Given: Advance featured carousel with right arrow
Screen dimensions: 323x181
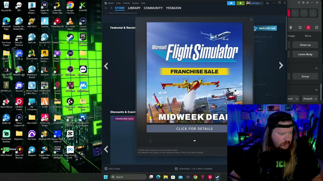Looking at the screenshot, I should (x=281, y=65).
